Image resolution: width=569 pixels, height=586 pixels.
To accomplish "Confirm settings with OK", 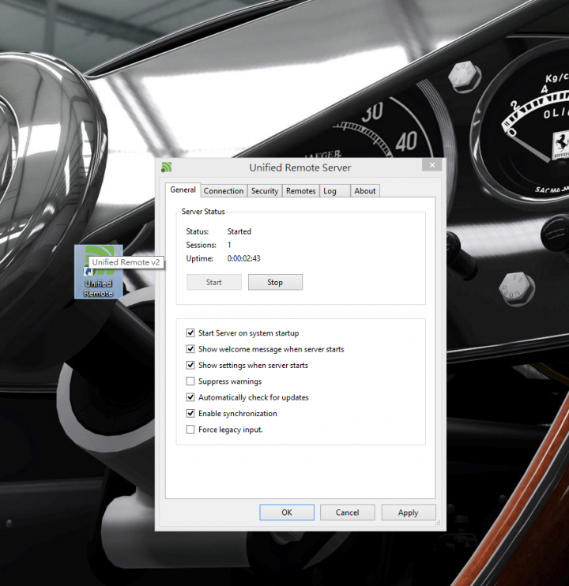I will coord(287,513).
